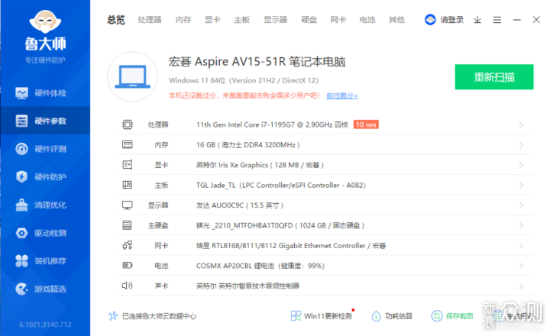Click the download arrow icon in title bar

point(477,20)
